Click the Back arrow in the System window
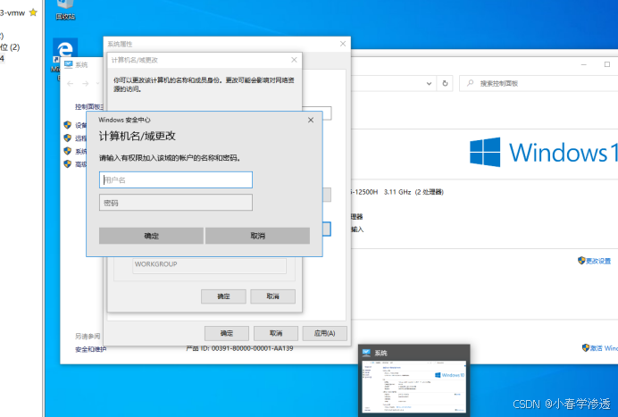618x417 pixels. pyautogui.click(x=71, y=84)
